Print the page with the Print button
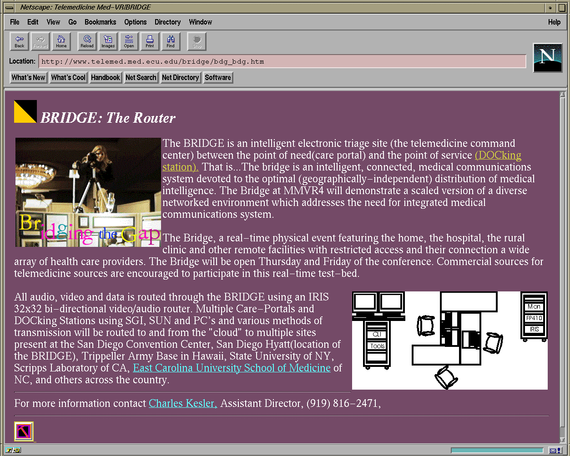The height and width of the screenshot is (456, 570). [150, 41]
